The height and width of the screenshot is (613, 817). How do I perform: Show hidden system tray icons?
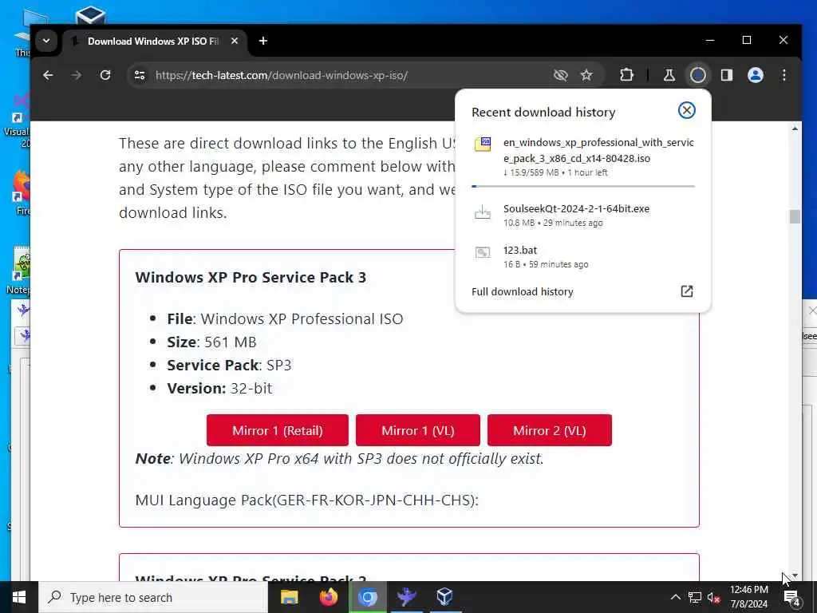tap(675, 597)
